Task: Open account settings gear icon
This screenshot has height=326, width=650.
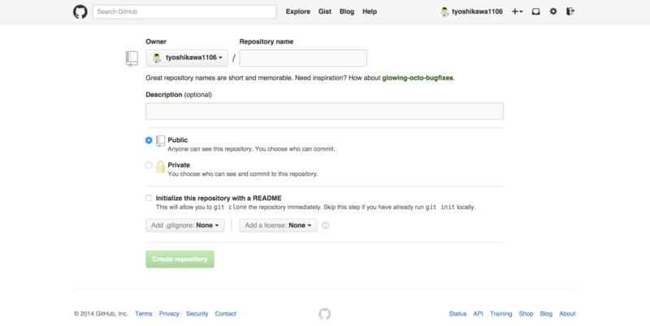Action: pyautogui.click(x=553, y=11)
